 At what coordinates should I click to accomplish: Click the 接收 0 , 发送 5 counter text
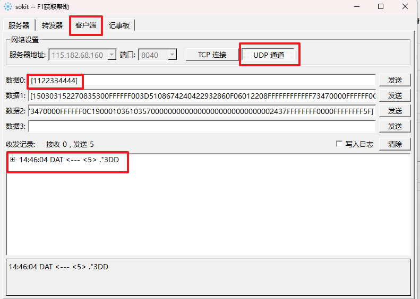point(70,144)
